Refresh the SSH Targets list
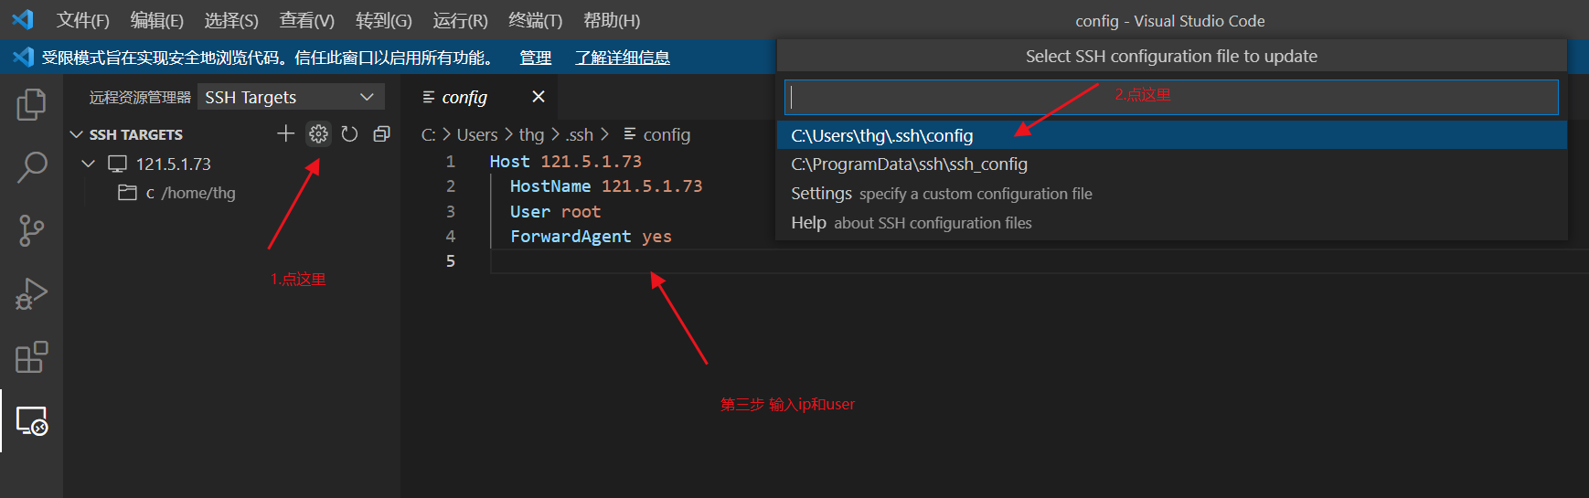 (349, 134)
